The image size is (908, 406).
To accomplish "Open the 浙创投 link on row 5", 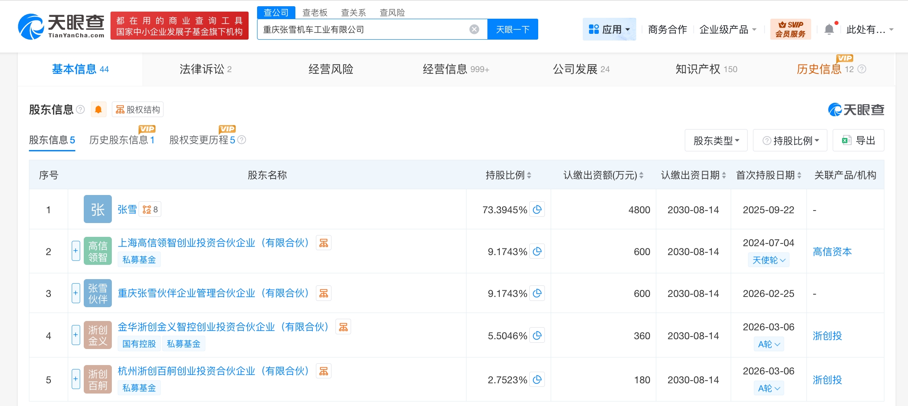I will pyautogui.click(x=827, y=380).
